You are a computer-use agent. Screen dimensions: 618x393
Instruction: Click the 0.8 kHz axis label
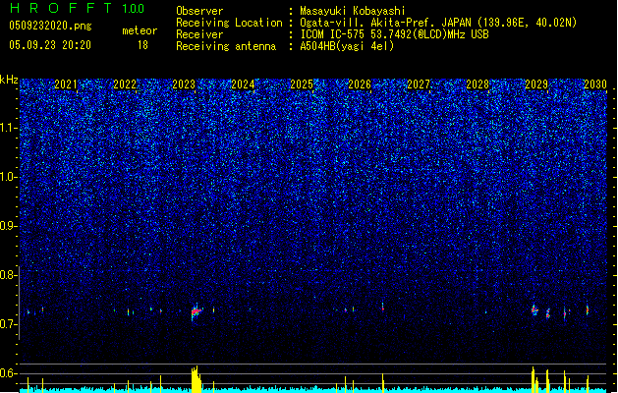(x=9, y=275)
